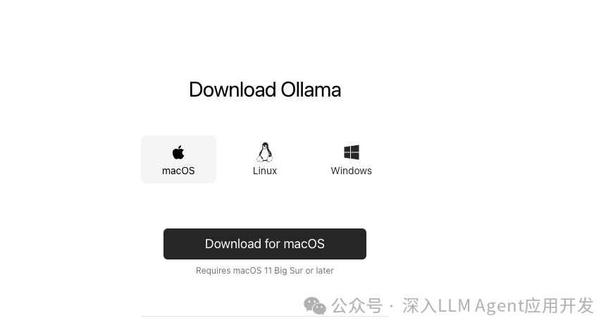
Task: Select the Linux Tux penguin icon
Action: click(265, 152)
